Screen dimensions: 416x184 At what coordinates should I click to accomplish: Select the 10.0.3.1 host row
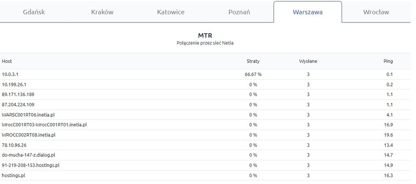(x=10, y=74)
